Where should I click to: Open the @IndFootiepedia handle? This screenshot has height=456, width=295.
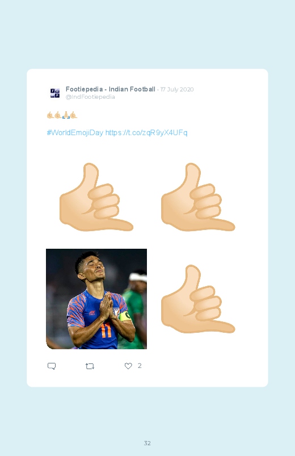pyautogui.click(x=90, y=97)
